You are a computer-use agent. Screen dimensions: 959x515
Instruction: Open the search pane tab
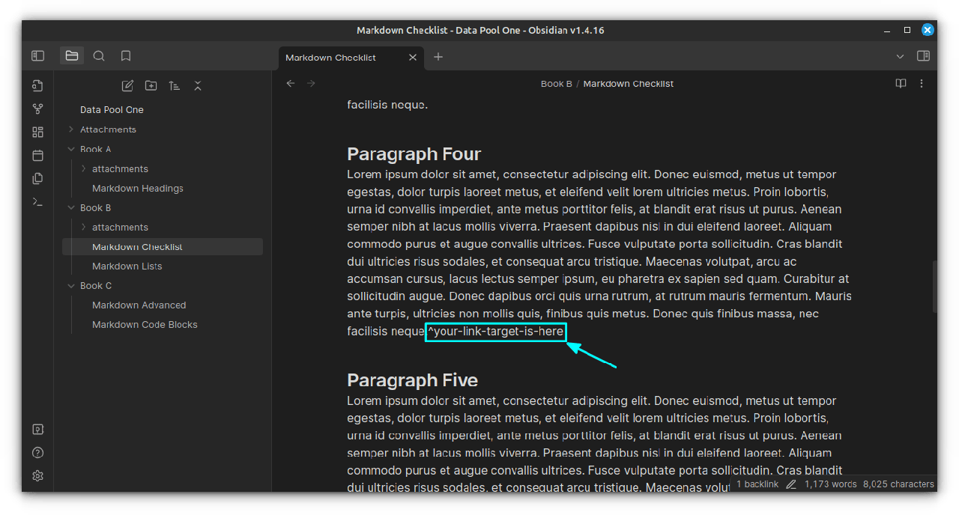point(99,55)
